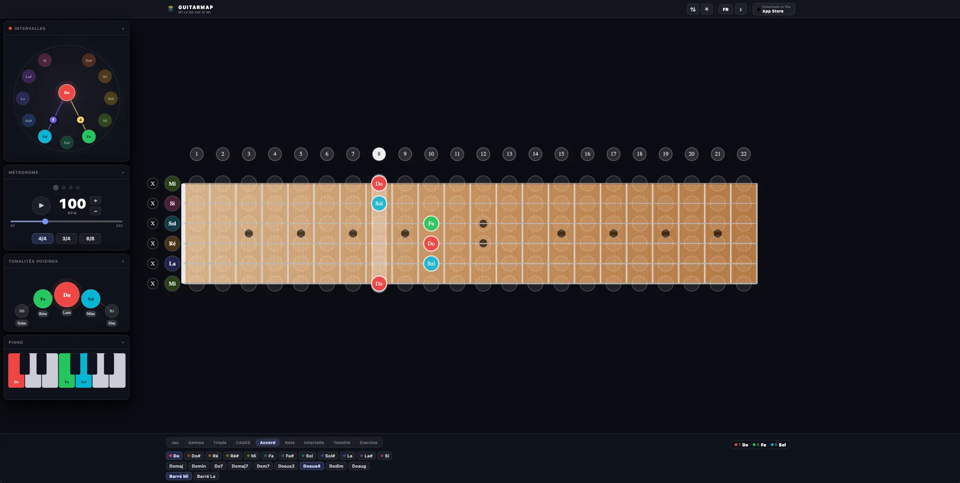Mute the high Mi string X button
This screenshot has height=483, width=960.
(x=153, y=184)
